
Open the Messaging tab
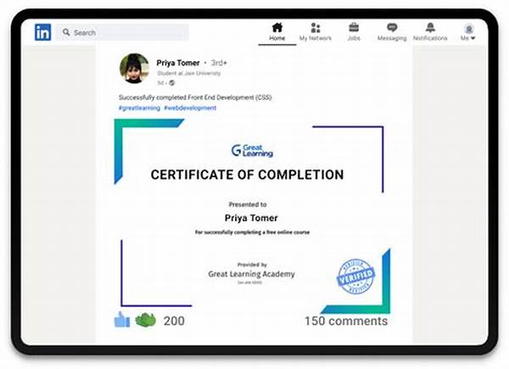click(392, 31)
